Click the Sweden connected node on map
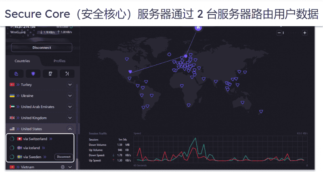Image resolution: width=323 pixels, height=172 pixels. tap(186, 56)
